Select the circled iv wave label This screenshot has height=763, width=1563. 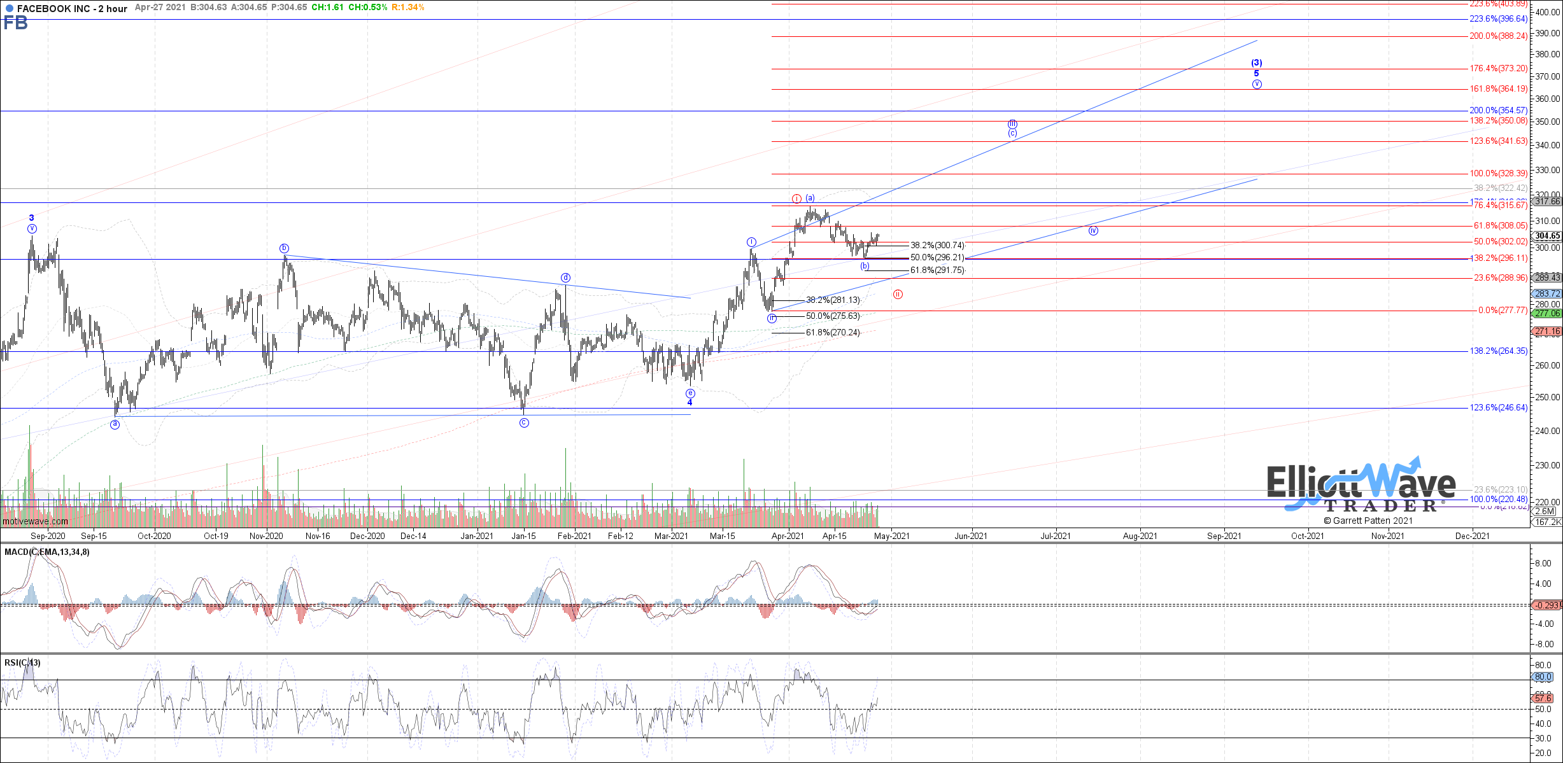click(1093, 230)
